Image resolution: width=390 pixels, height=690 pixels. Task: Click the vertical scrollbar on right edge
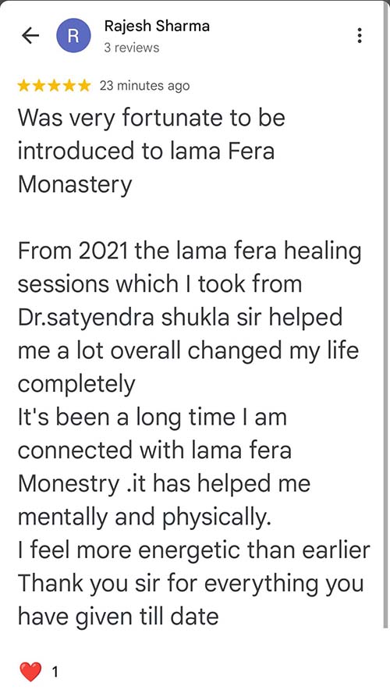(x=386, y=315)
